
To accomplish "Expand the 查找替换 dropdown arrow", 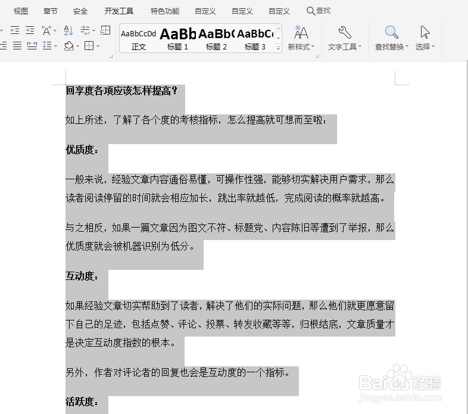I will [407, 46].
